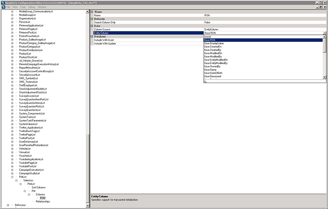Select the OrganisationList tree item
Viewport: 328px width, 209px height.
27,18
